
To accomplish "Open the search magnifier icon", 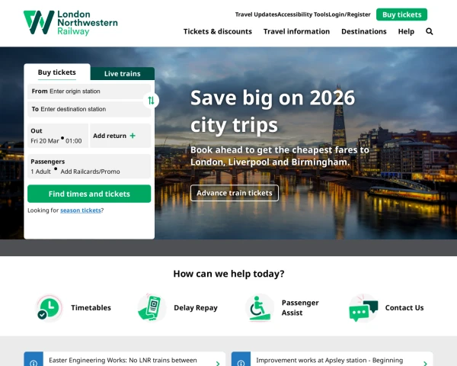I will [429, 31].
